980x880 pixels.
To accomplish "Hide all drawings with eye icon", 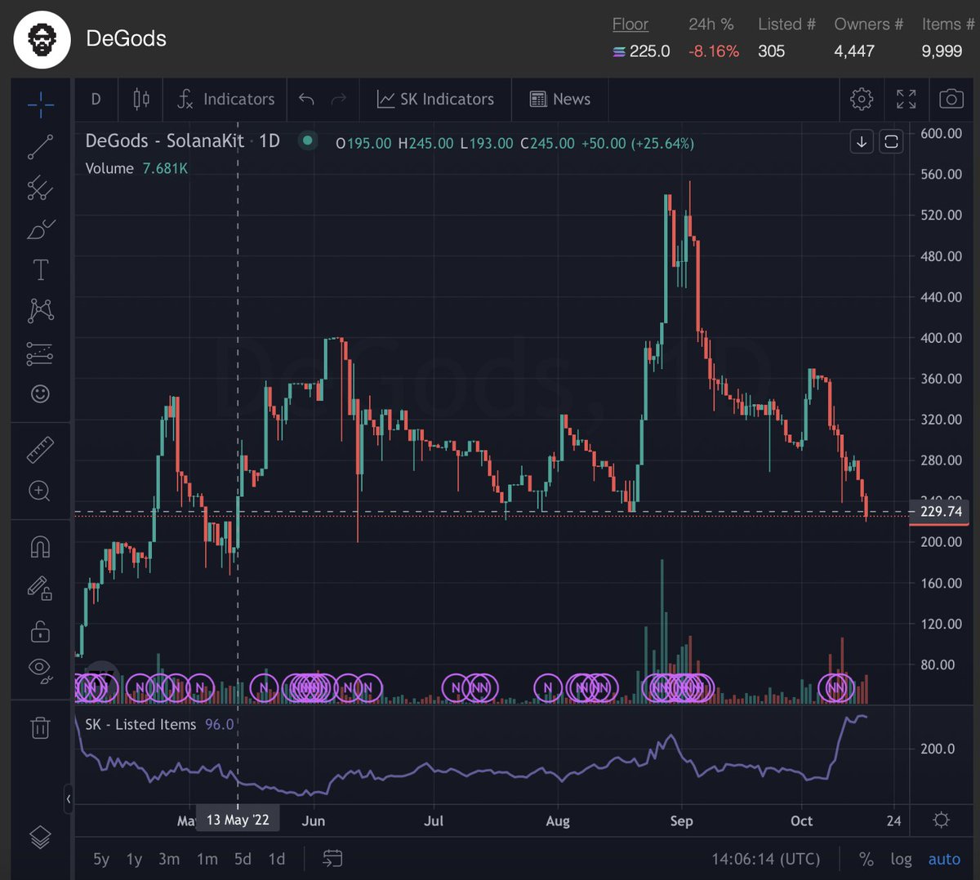I will click(40, 670).
